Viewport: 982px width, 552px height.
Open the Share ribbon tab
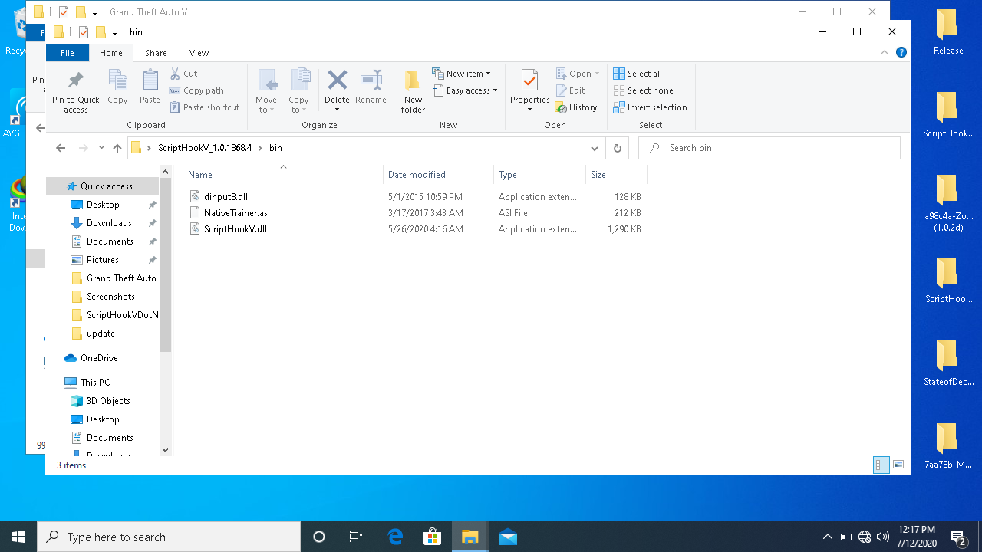[x=156, y=53]
